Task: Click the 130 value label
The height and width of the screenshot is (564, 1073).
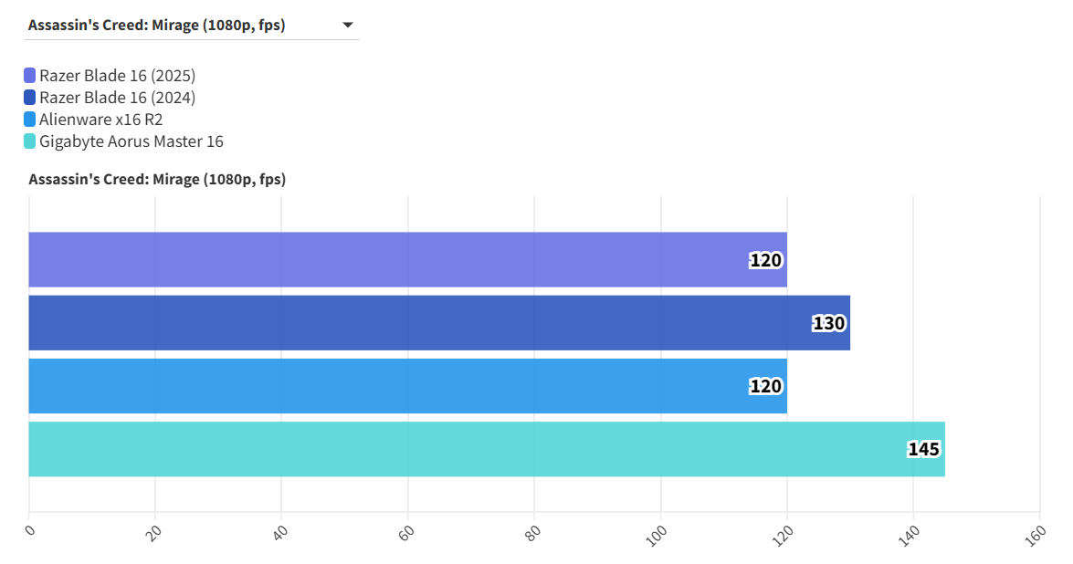Action: (828, 323)
